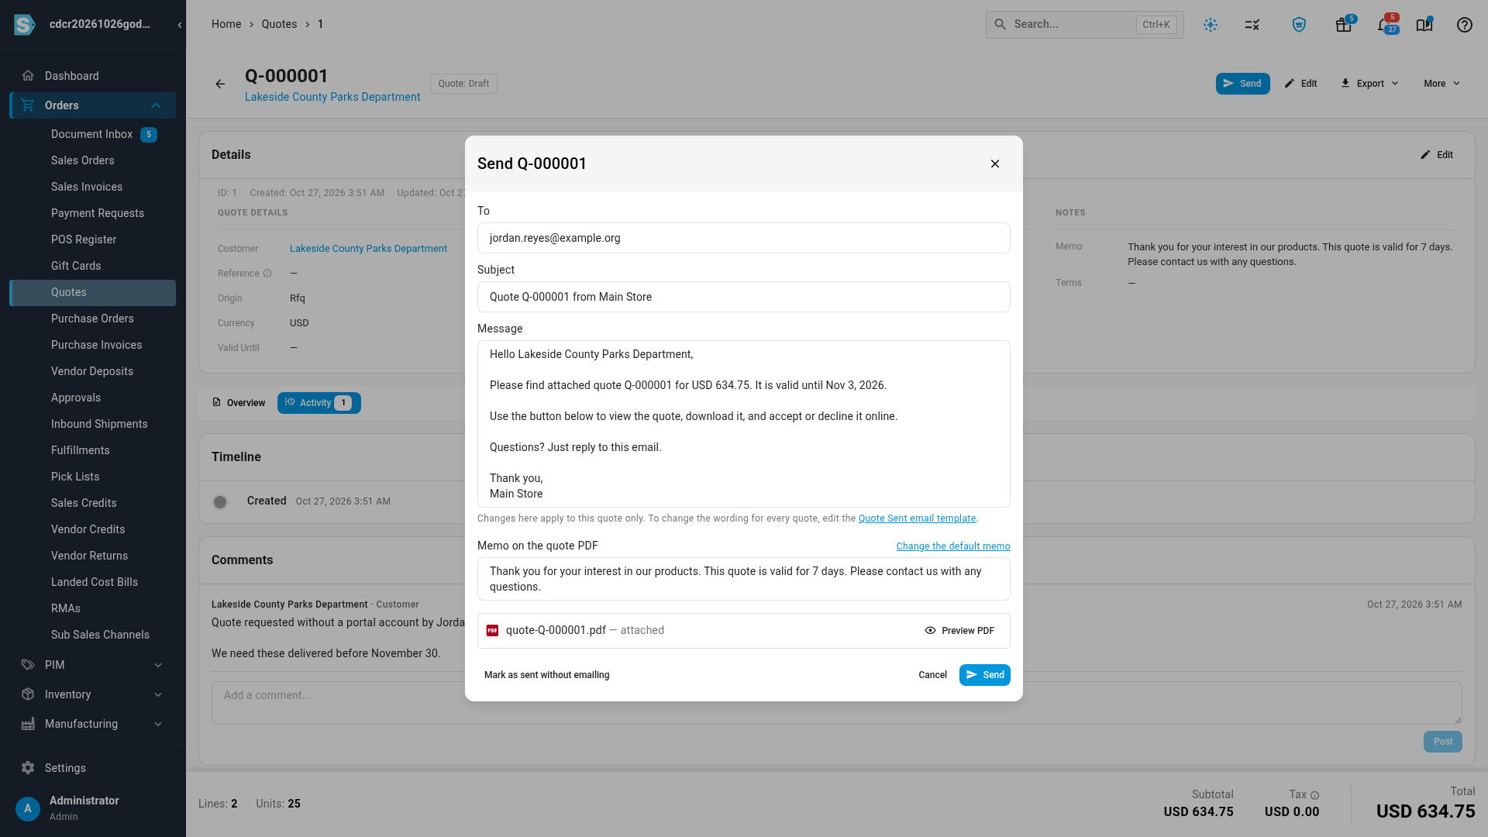Open the help question mark icon
1488x837 pixels.
(1465, 25)
